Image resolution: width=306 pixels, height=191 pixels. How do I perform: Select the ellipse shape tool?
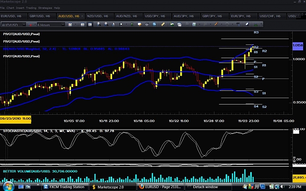point(227,24)
